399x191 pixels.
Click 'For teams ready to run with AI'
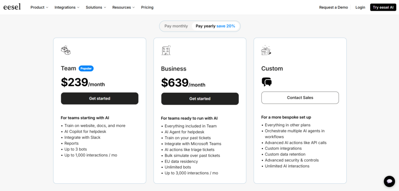189,118
